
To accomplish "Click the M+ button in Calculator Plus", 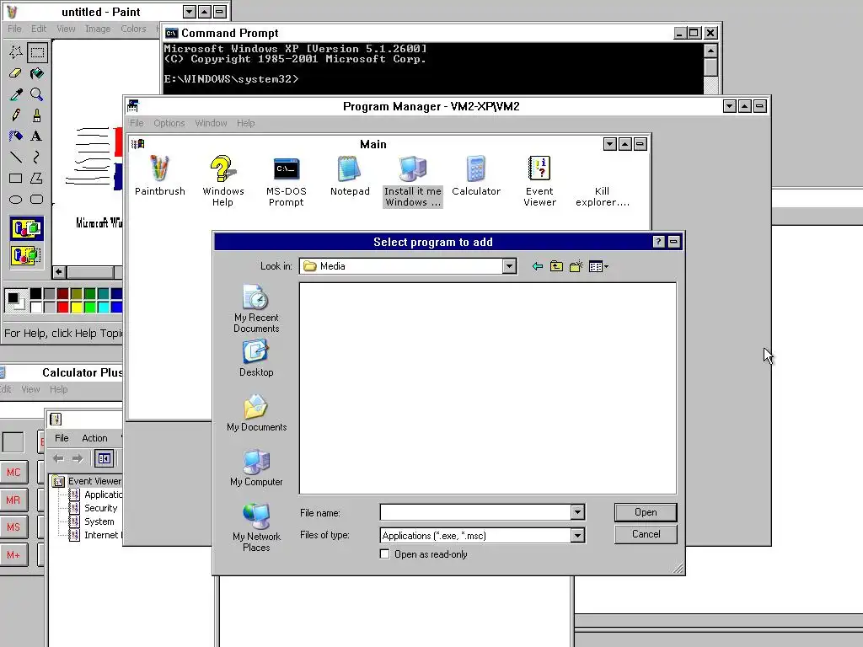I will point(13,554).
